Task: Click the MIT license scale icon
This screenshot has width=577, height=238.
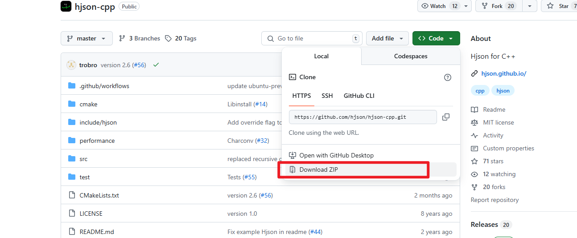Action: tap(474, 122)
